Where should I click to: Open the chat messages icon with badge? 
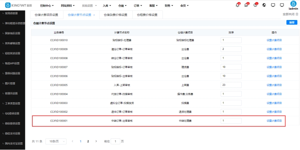tap(246, 5)
